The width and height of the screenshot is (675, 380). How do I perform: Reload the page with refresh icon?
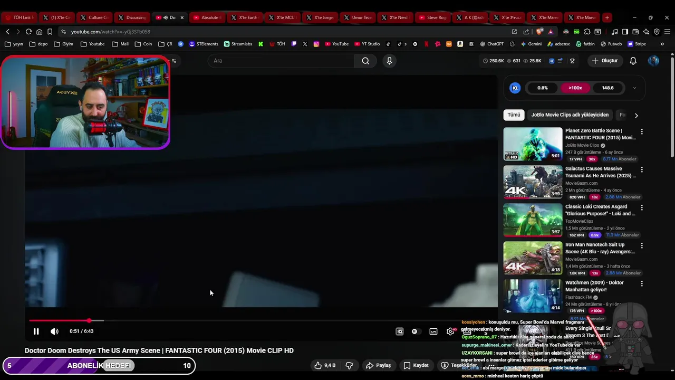(28, 32)
